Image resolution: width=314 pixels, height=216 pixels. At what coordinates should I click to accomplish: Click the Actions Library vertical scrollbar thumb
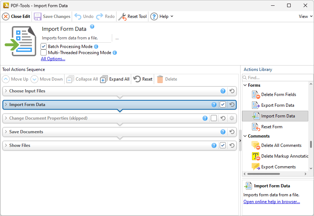coord(311,144)
